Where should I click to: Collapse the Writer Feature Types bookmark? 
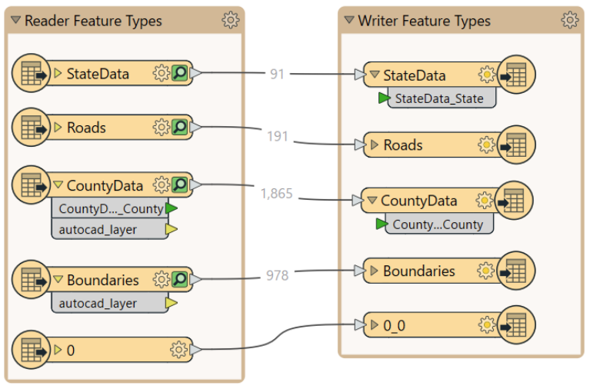(x=349, y=19)
